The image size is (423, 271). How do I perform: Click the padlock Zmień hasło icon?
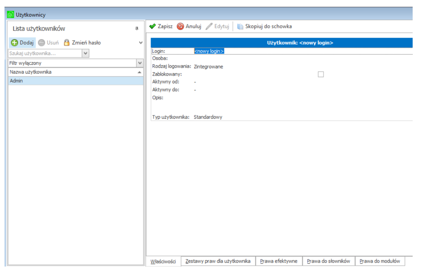point(67,43)
